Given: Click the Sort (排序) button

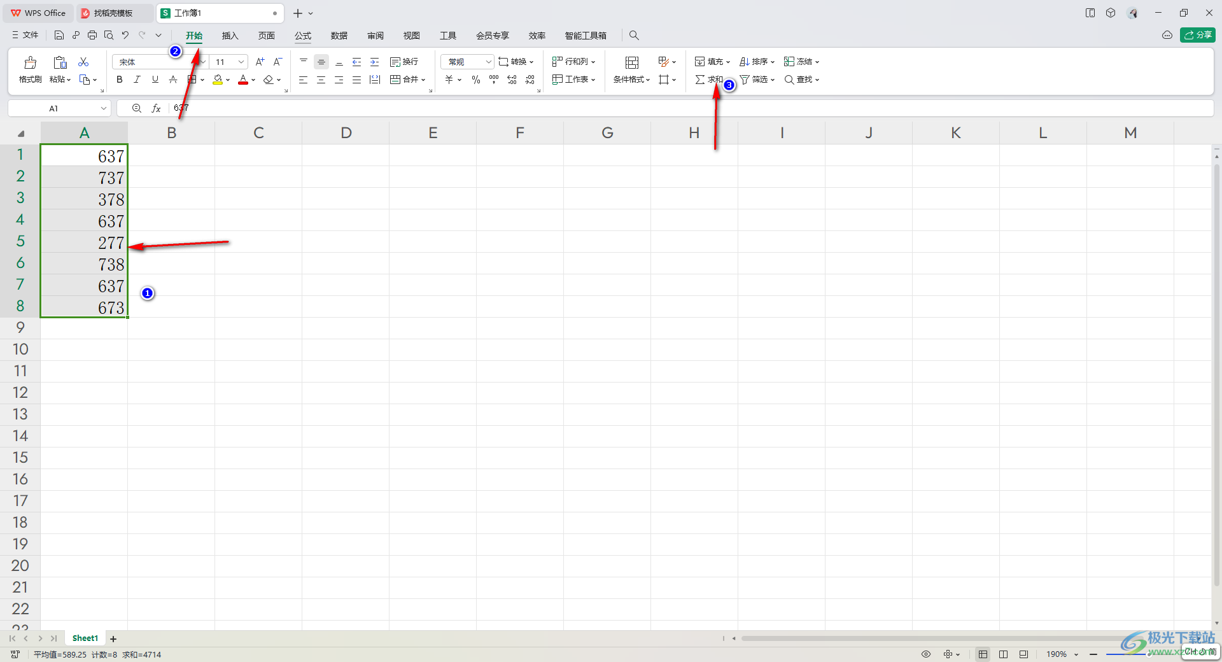Looking at the screenshot, I should coord(757,62).
